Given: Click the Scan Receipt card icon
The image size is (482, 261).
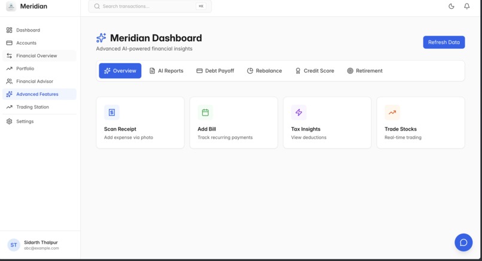Looking at the screenshot, I should tap(112, 113).
